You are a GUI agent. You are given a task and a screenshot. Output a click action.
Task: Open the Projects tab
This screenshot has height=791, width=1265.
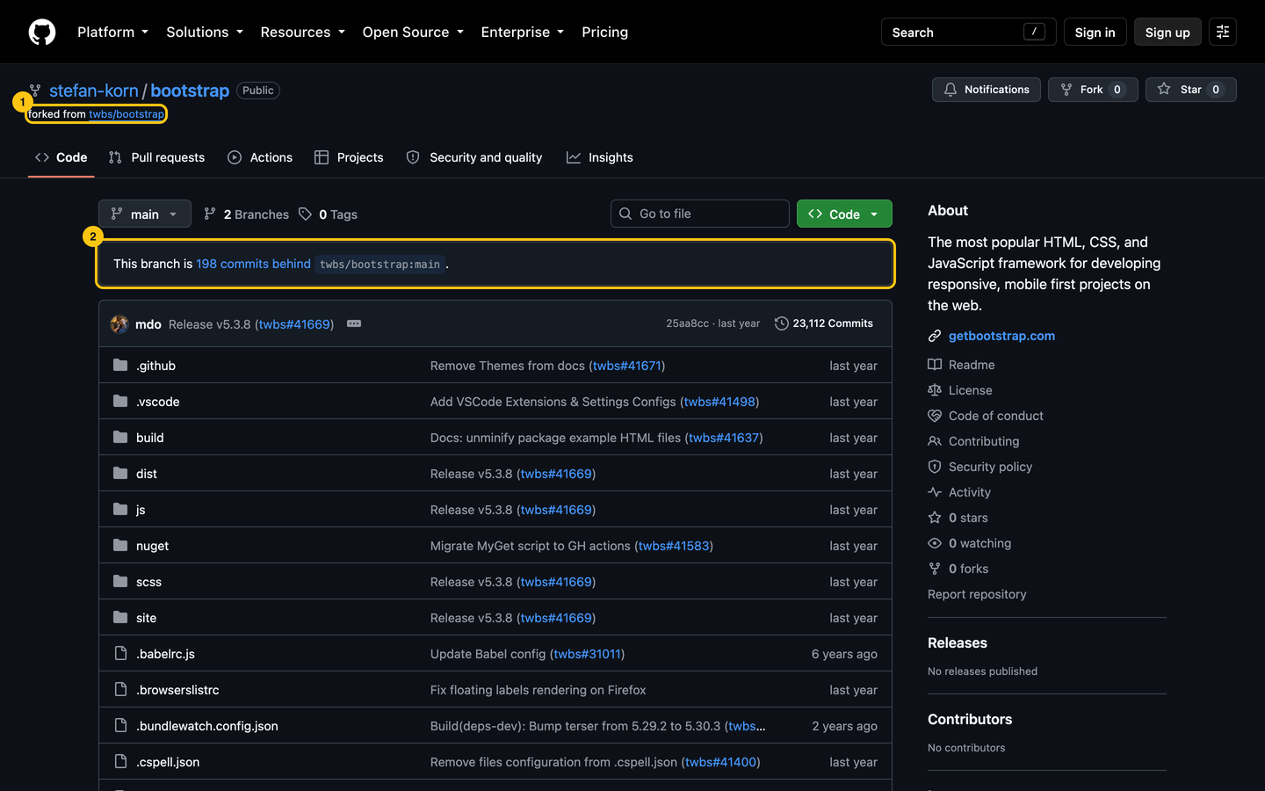click(349, 157)
